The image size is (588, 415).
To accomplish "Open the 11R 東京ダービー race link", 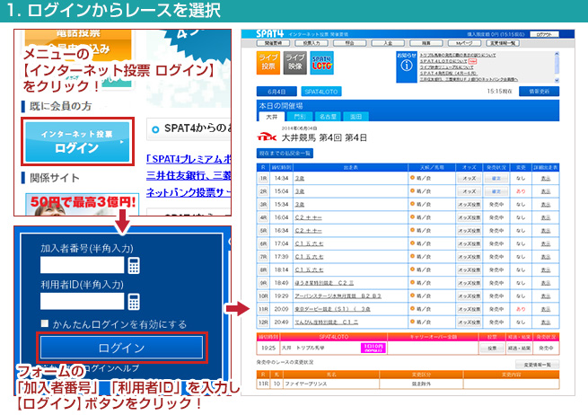I will coord(332,309).
